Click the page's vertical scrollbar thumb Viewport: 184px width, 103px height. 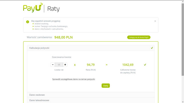pos(183,40)
